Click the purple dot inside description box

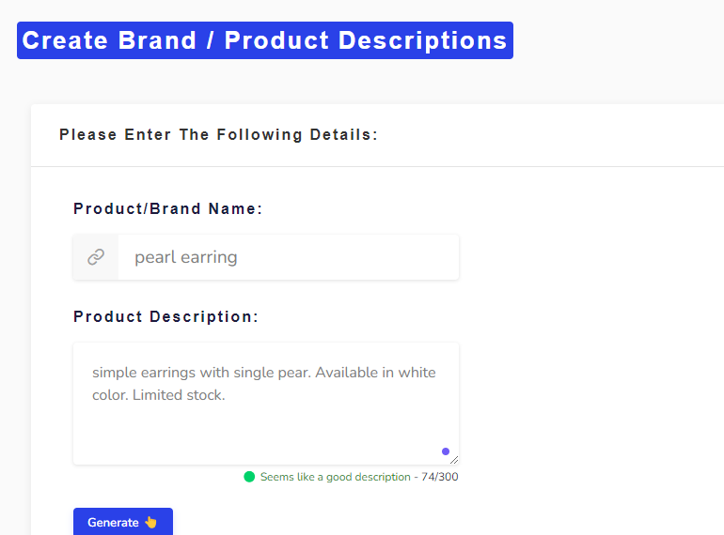pos(446,451)
